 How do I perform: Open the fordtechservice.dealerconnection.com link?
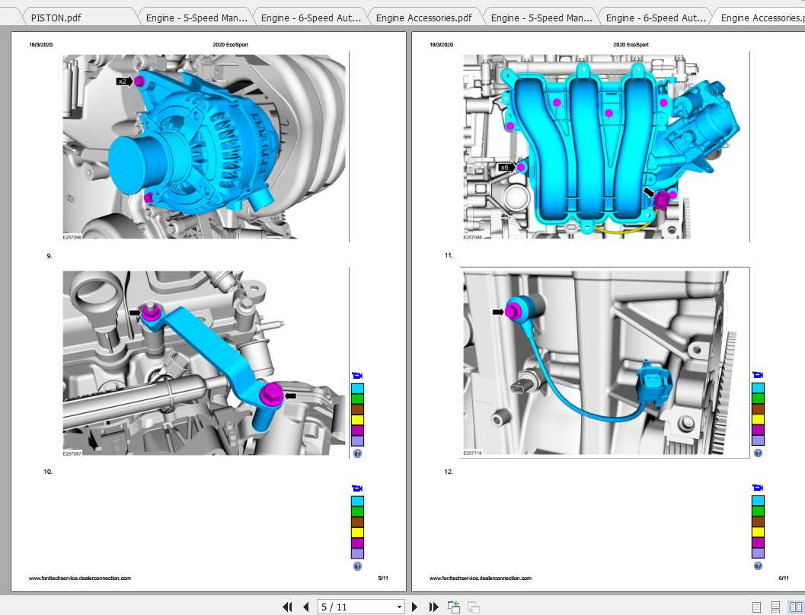79,578
